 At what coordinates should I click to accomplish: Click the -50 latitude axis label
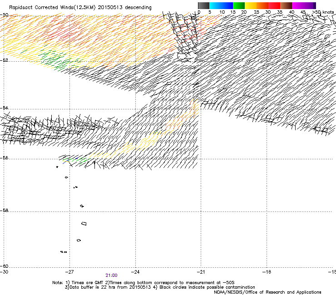click(x=4, y=15)
